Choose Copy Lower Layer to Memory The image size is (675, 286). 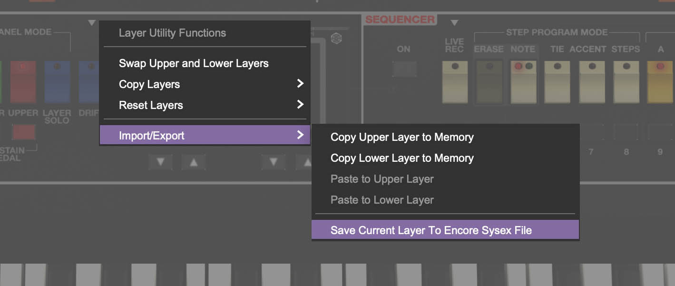point(402,158)
